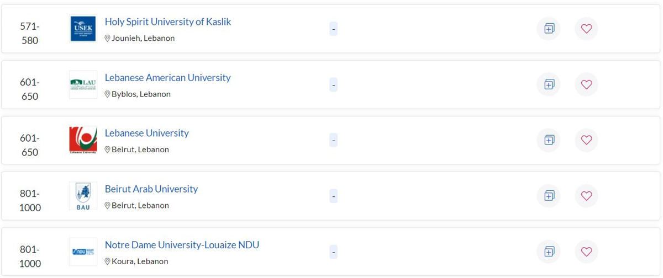Click compare icon for Lebanese University
The width and height of the screenshot is (663, 278).
[549, 140]
